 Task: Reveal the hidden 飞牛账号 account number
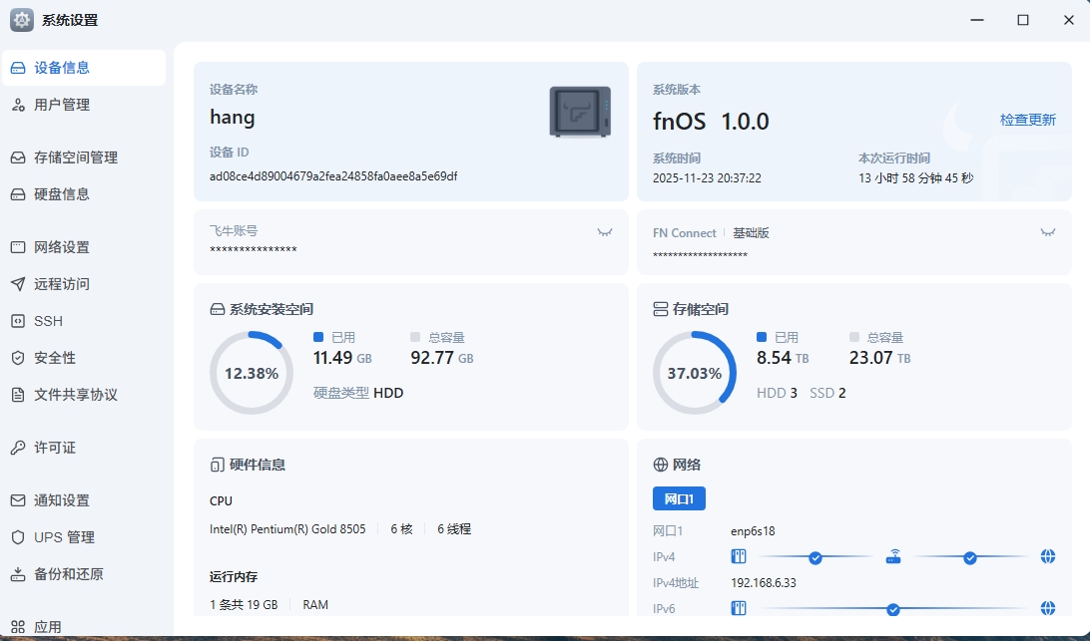pos(605,231)
